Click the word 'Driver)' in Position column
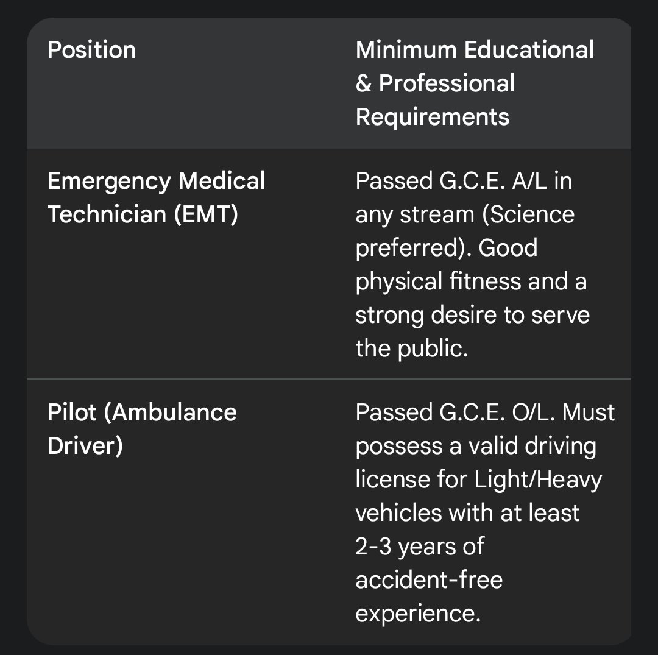Viewport: 658px width, 655px height. [x=85, y=446]
